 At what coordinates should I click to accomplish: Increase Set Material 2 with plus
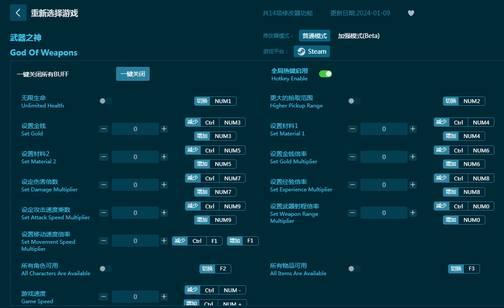point(164,157)
